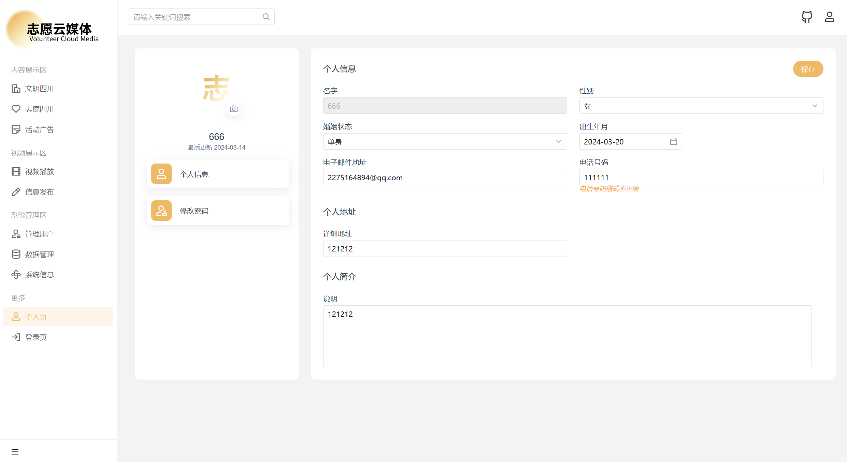Open the user profile icon top-right
Screen dimensions: 847x462
point(829,17)
